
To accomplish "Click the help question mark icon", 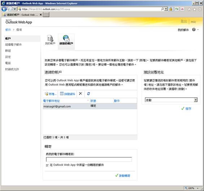I will click(x=194, y=30).
